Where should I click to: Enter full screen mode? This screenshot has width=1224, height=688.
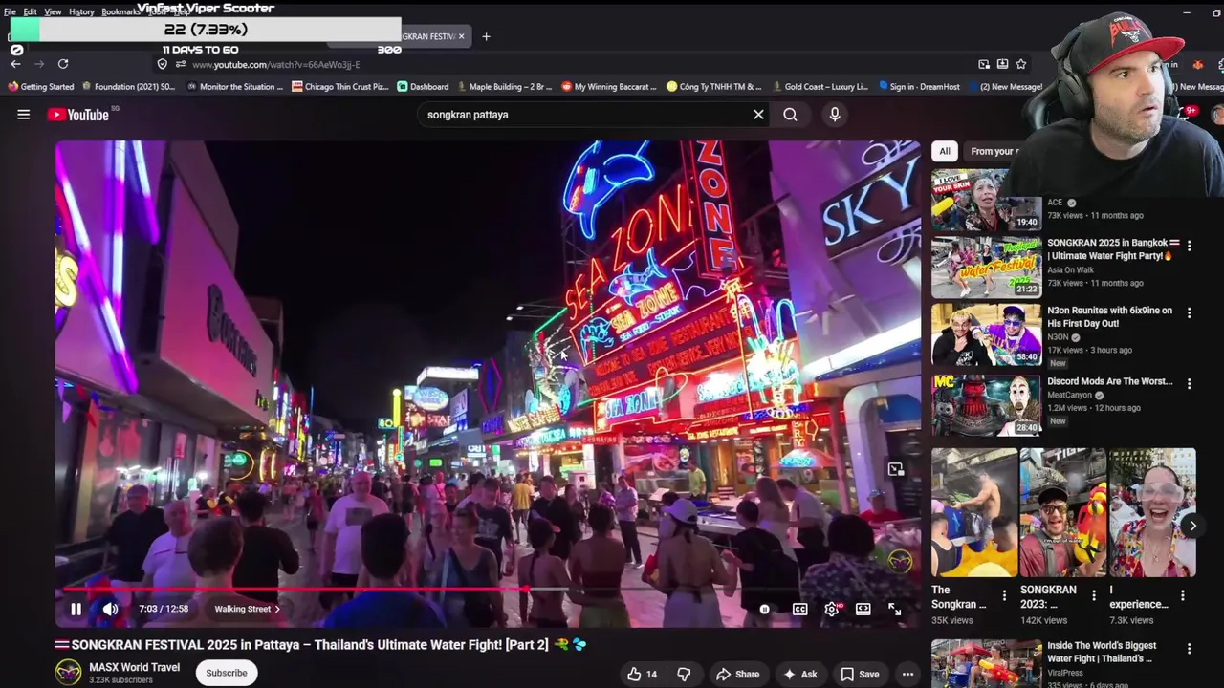pos(895,609)
